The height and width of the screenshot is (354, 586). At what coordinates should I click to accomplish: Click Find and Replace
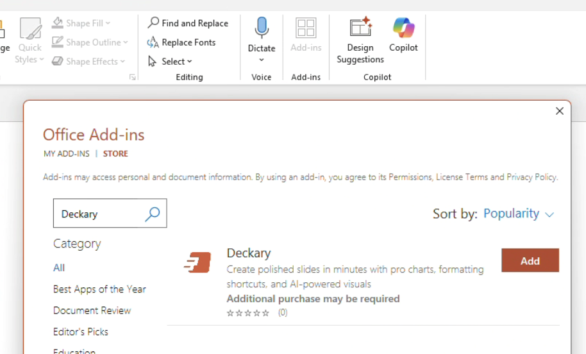click(188, 23)
